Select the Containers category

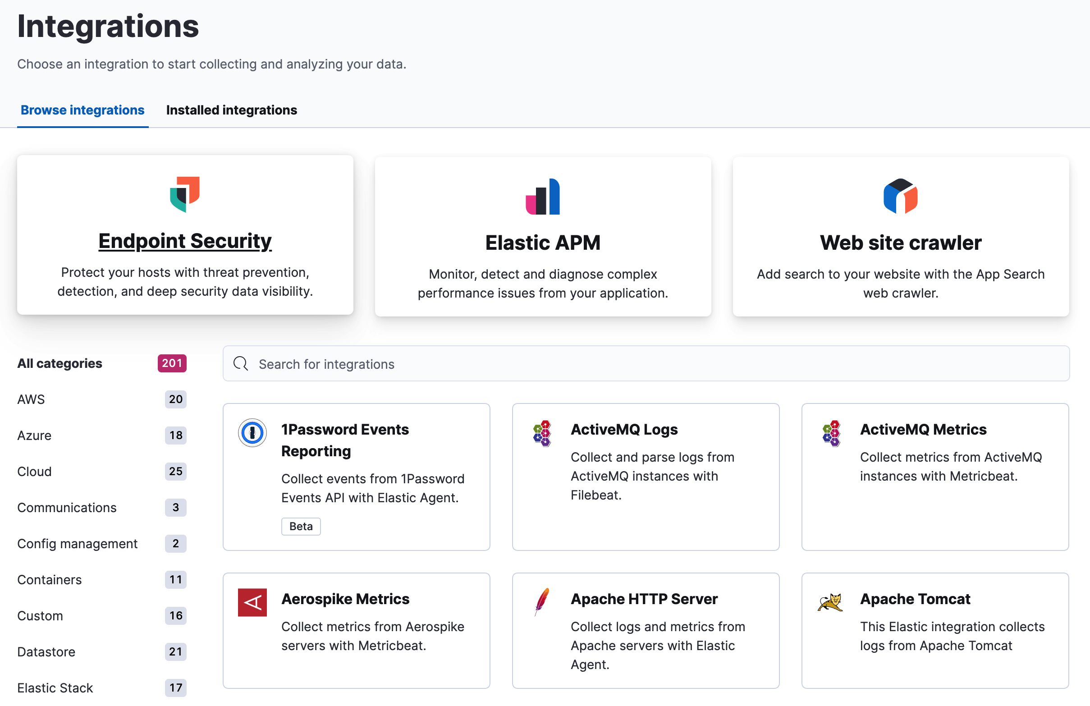pyautogui.click(x=49, y=580)
